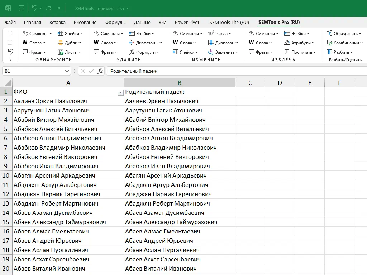Customize the Quick Access Toolbar
Image resolution: width=367 pixels, height=275 pixels.
[x=59, y=9]
